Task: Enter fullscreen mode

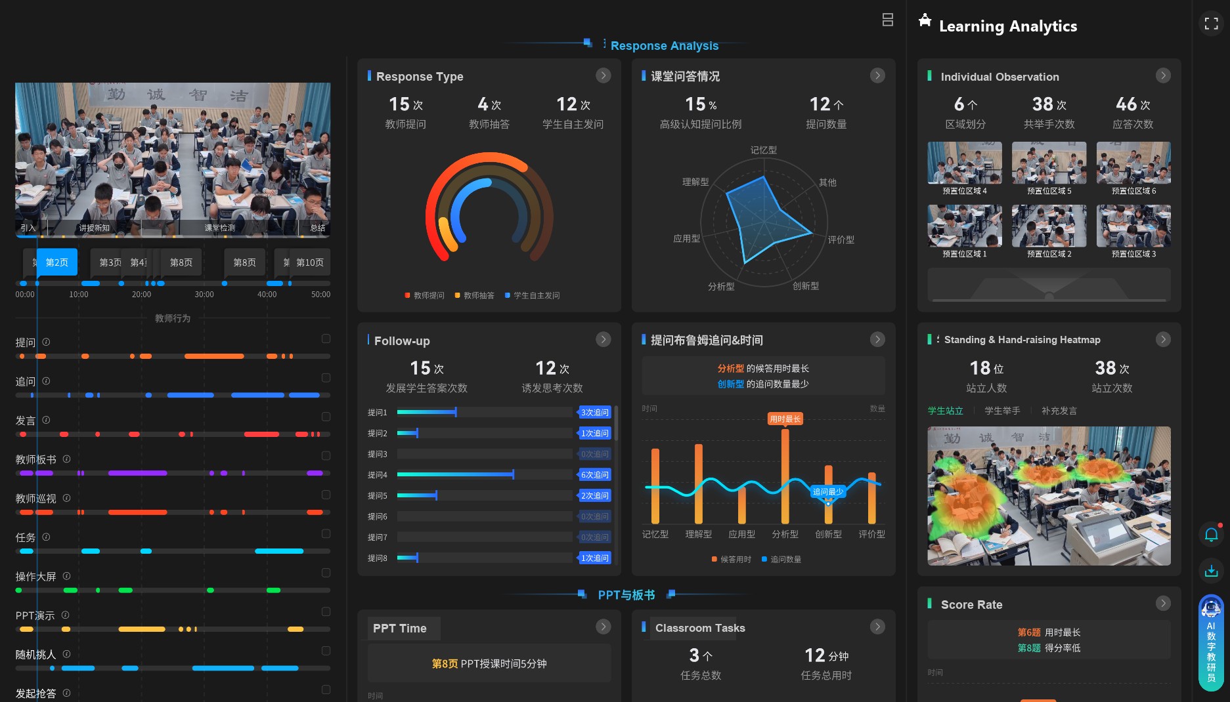Action: 1211,24
